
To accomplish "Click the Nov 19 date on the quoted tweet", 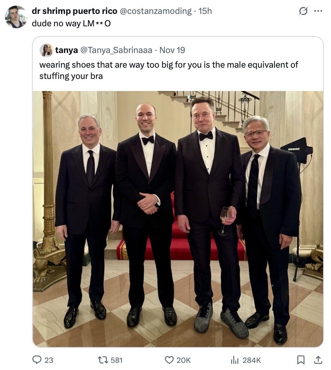I will (172, 50).
